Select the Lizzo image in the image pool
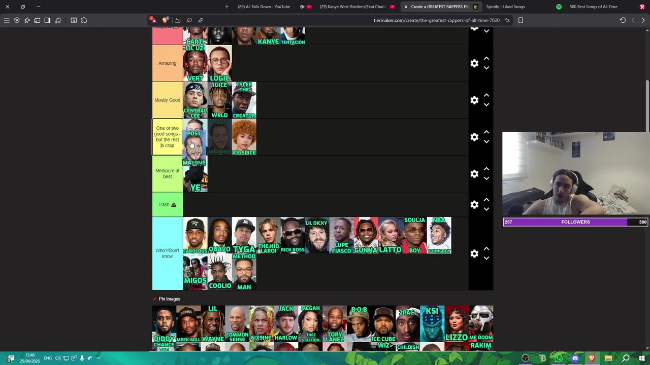Viewport: 650px width, 365px height. pyautogui.click(x=457, y=324)
